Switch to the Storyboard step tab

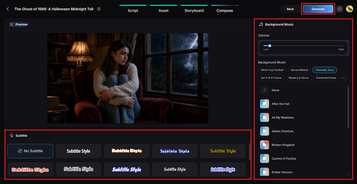pyautogui.click(x=194, y=11)
